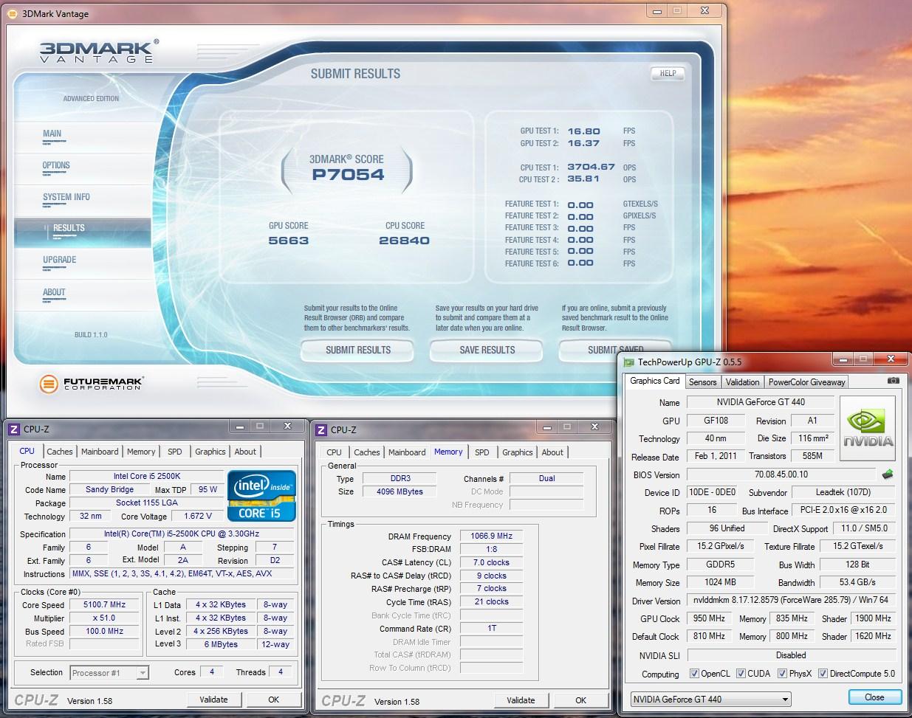Click OK in left CPU-Z window
Image resolution: width=912 pixels, height=718 pixels.
pyautogui.click(x=274, y=700)
